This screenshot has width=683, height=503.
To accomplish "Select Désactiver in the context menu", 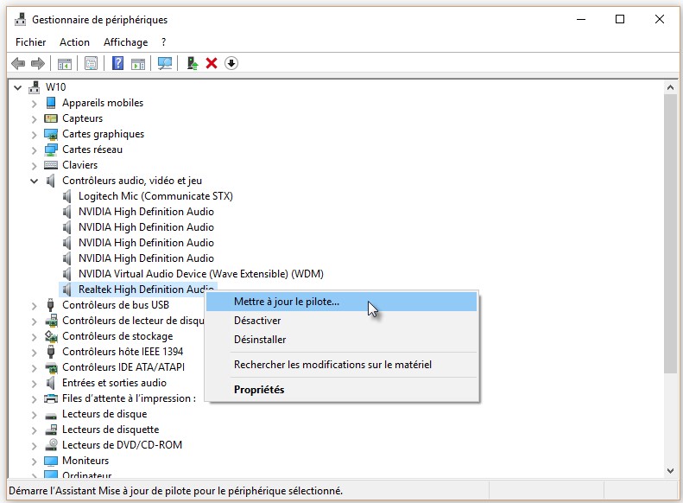I will 257,321.
